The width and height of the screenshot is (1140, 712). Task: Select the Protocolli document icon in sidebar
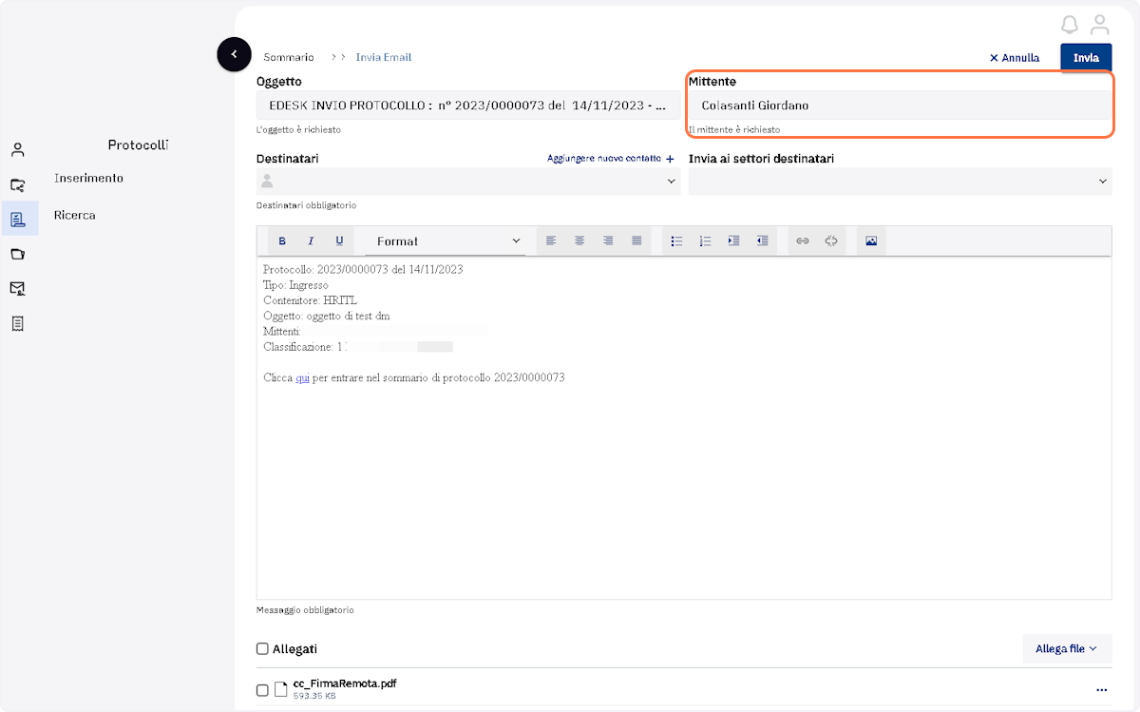17,220
